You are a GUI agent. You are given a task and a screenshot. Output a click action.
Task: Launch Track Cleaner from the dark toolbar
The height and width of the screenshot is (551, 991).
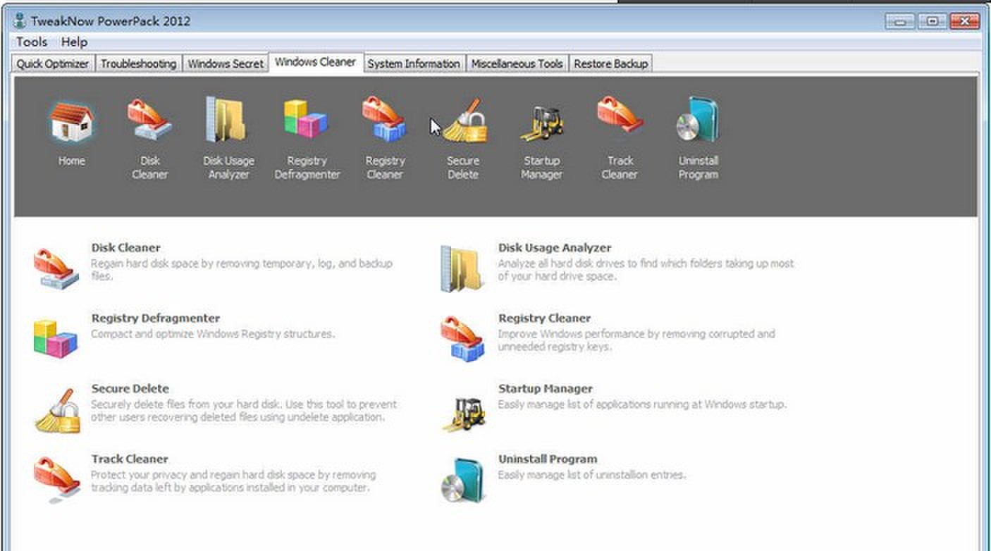coord(620,139)
